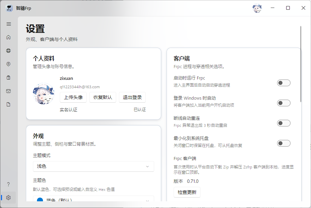Click the 个人资料 card heading
The height and width of the screenshot is (208, 311).
44,58
